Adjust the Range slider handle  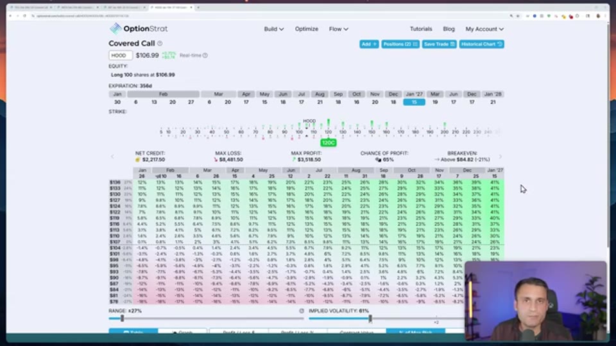122,318
